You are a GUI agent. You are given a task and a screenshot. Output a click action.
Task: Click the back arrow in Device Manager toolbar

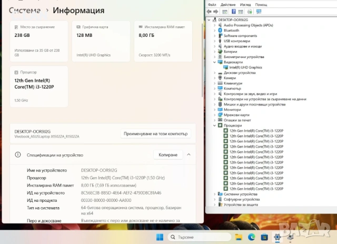[210, 11]
